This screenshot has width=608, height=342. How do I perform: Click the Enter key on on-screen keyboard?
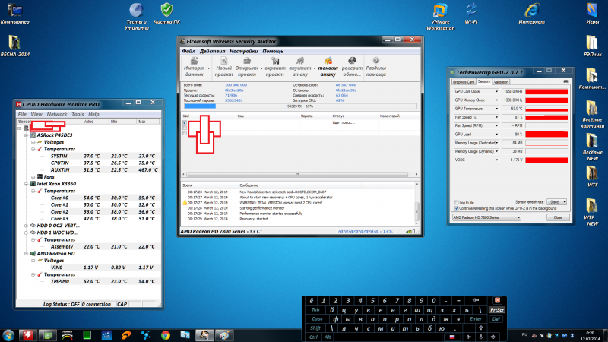(476, 319)
